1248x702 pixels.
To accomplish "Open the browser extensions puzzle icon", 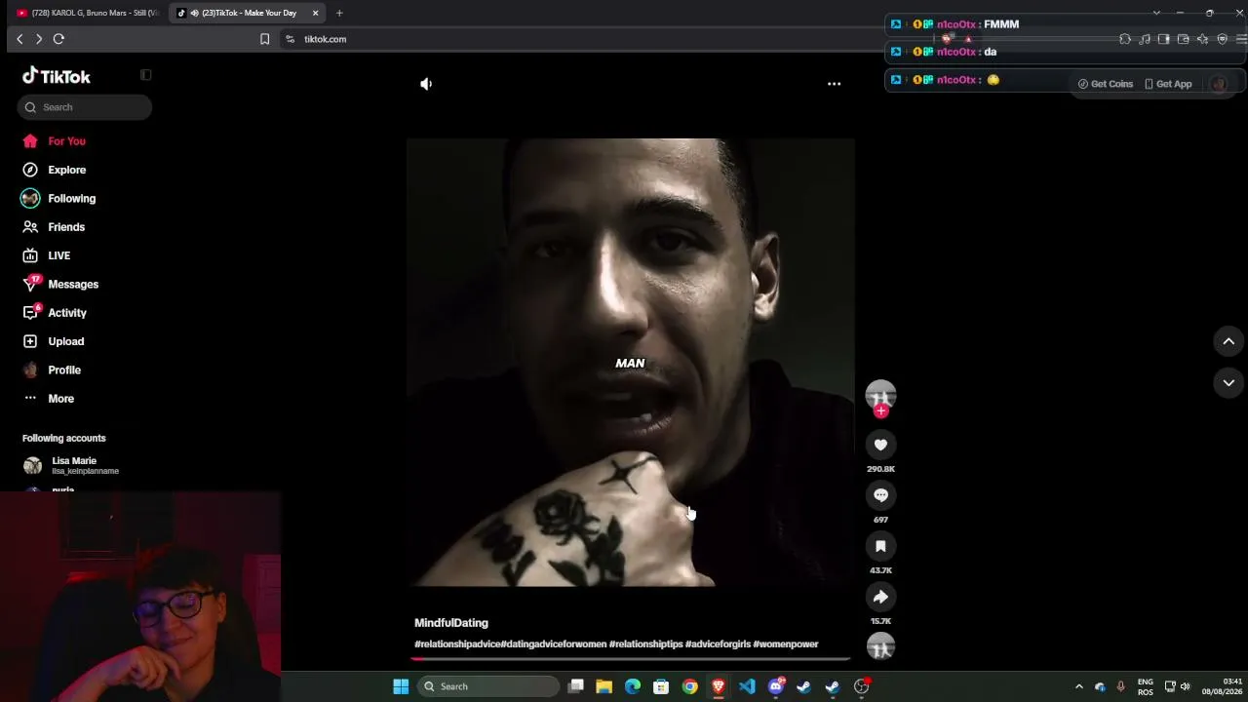I will pos(1125,39).
